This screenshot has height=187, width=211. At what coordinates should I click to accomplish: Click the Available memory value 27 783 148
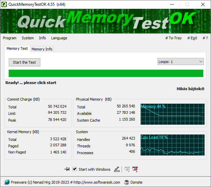126,112
